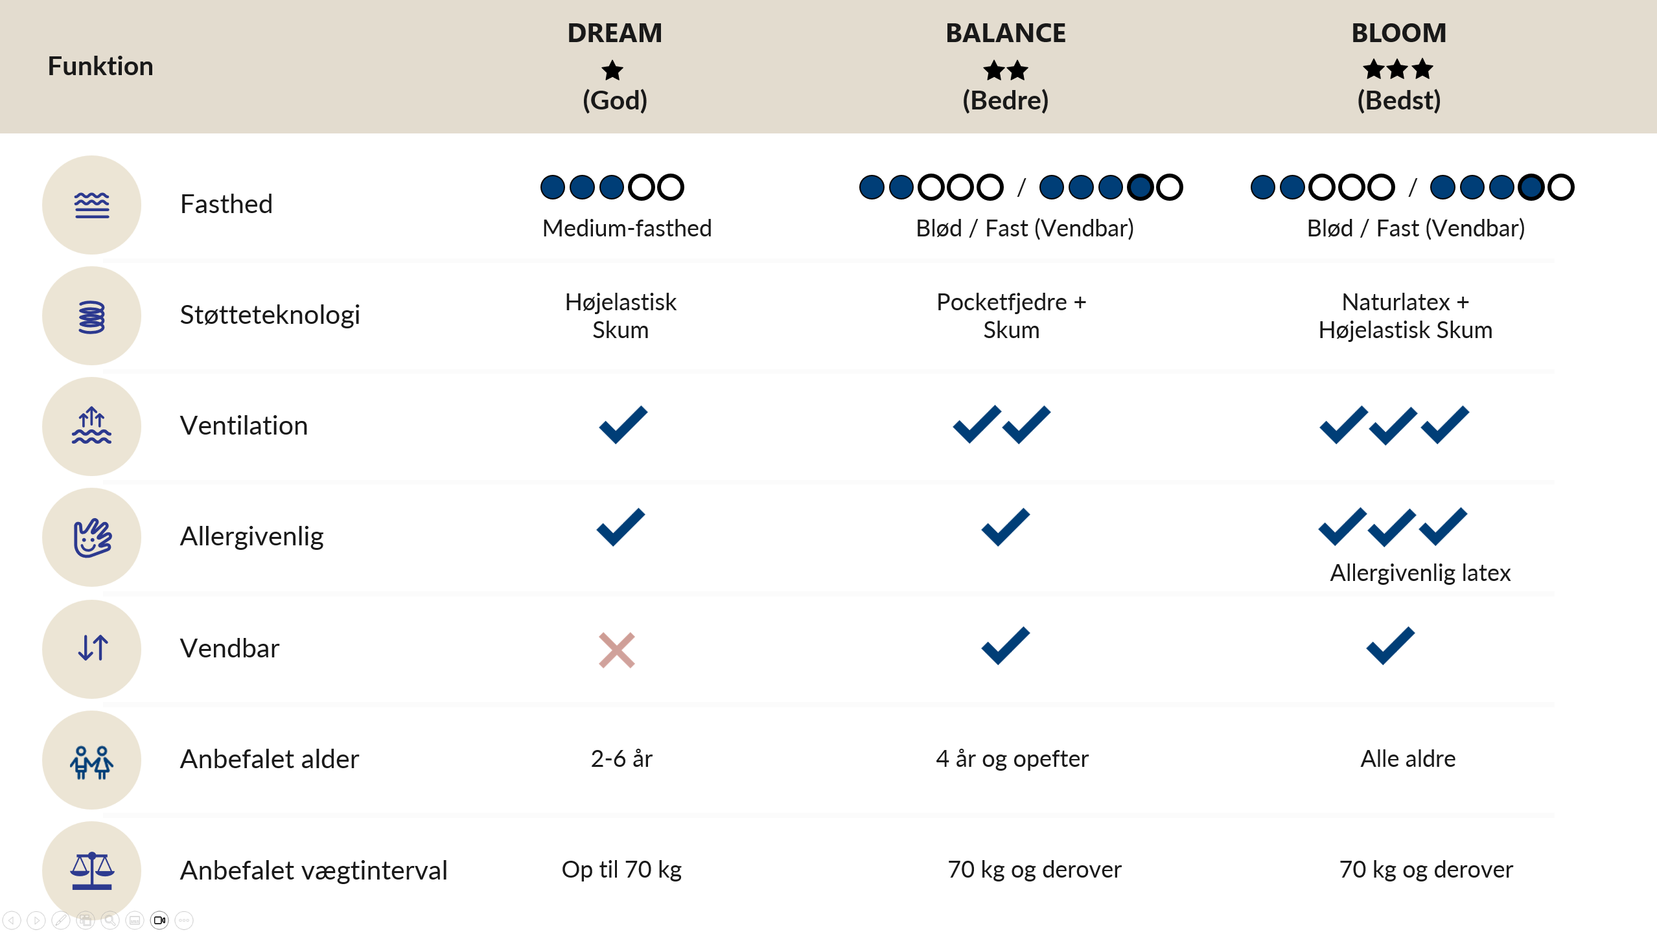The height and width of the screenshot is (932, 1657).
Task: Click the red X under DREAM Vendbar
Action: (616, 650)
